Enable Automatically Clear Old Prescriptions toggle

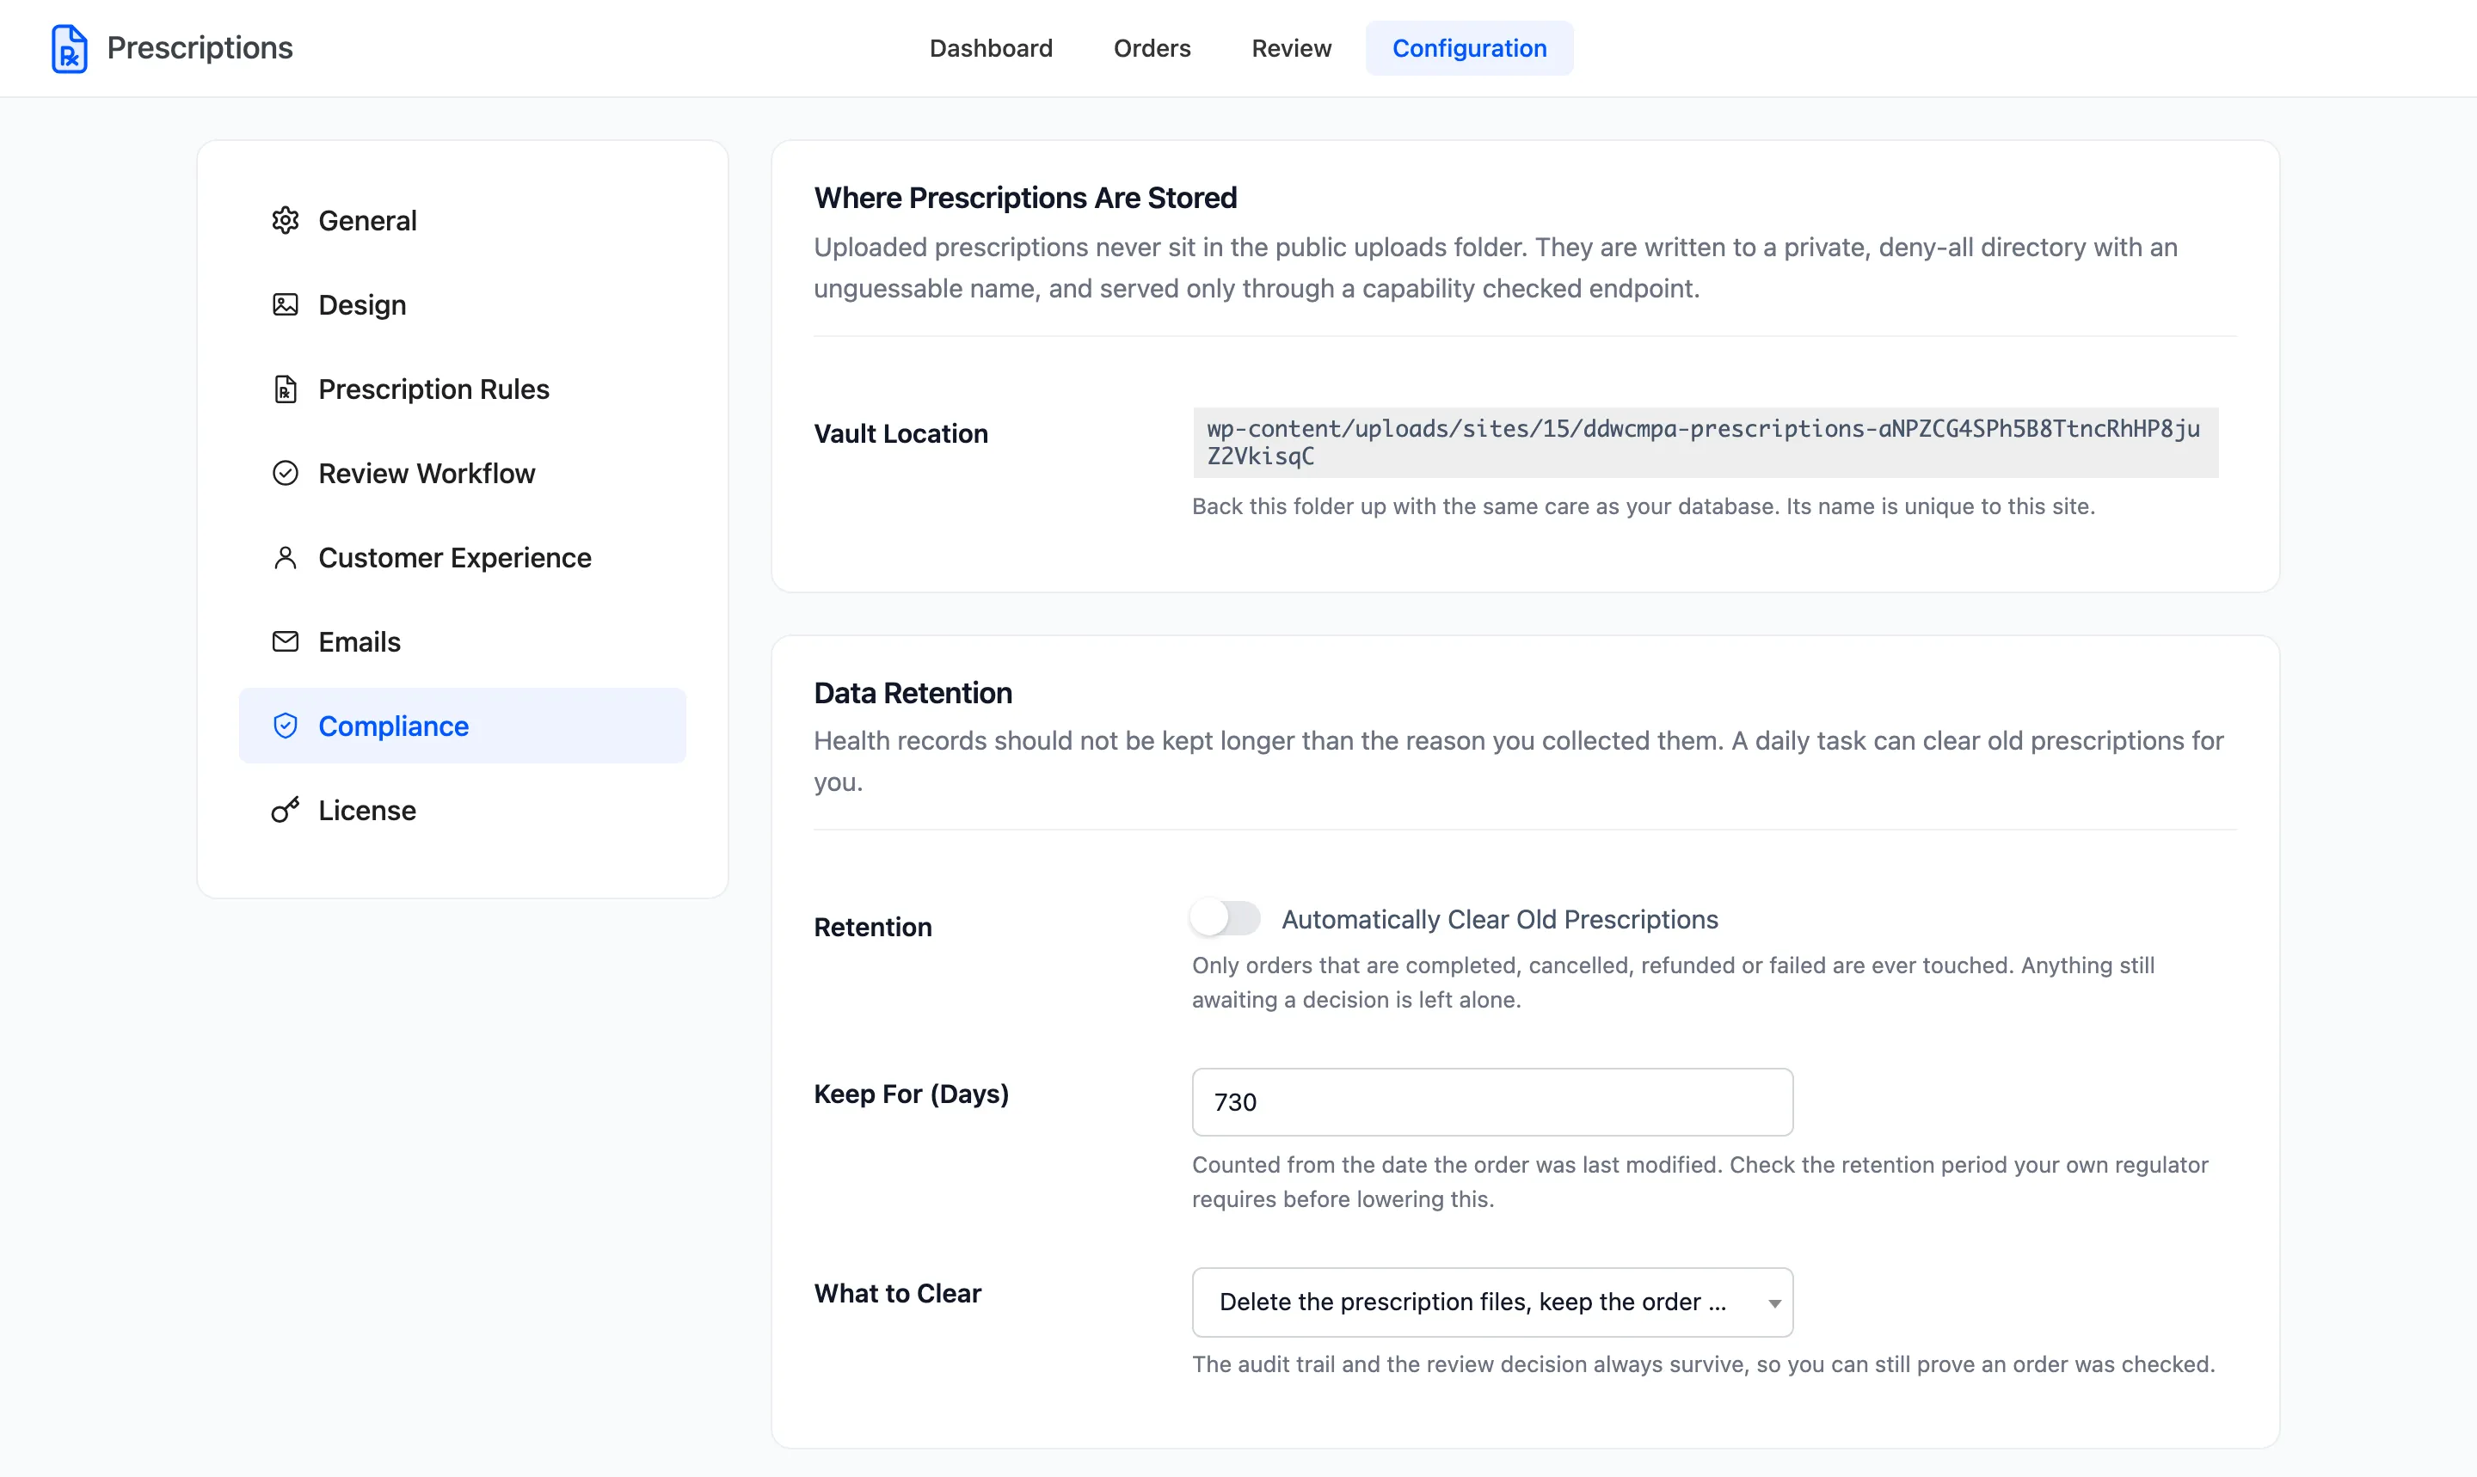point(1226,917)
